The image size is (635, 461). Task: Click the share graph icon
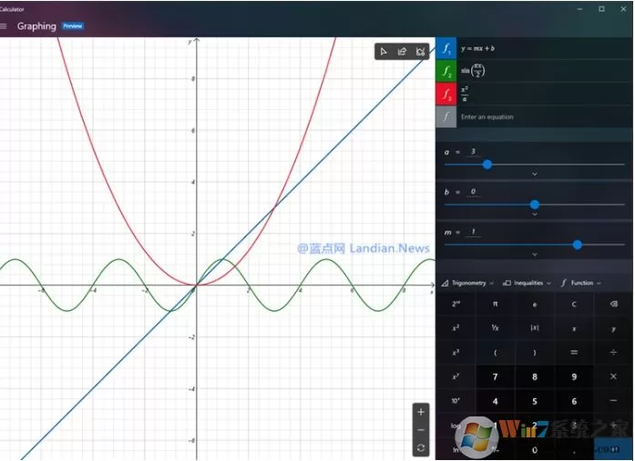click(402, 52)
